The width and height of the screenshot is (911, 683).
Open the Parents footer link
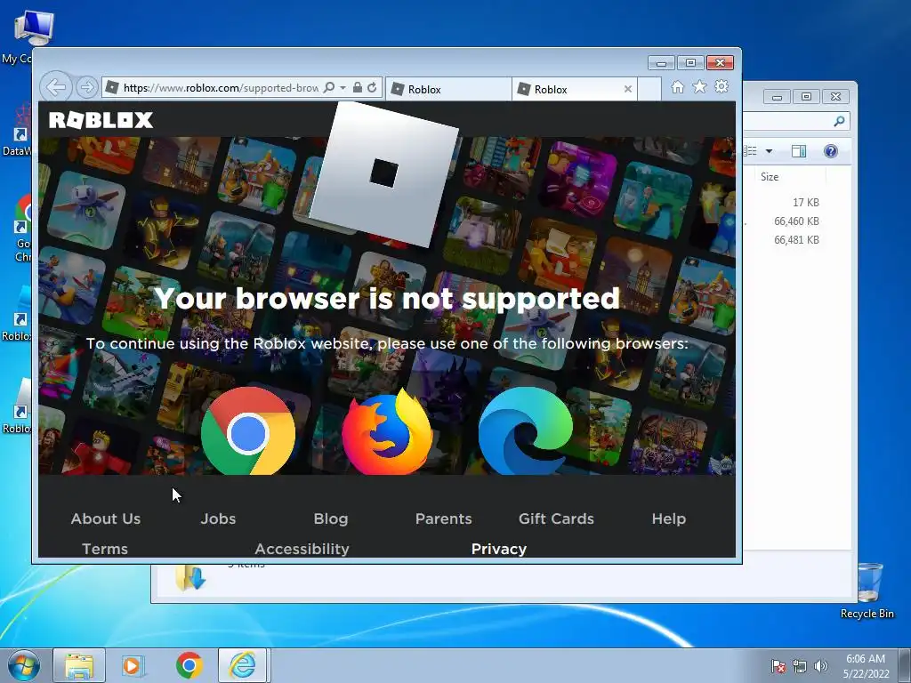click(x=444, y=518)
